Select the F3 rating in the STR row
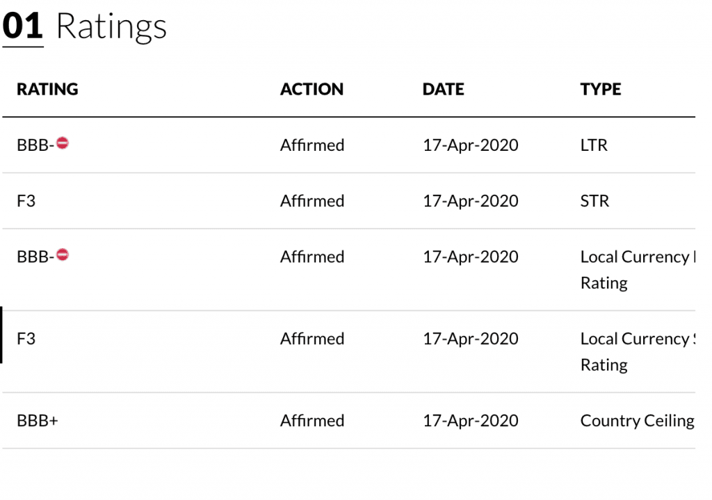This screenshot has height=500, width=712. (26, 201)
